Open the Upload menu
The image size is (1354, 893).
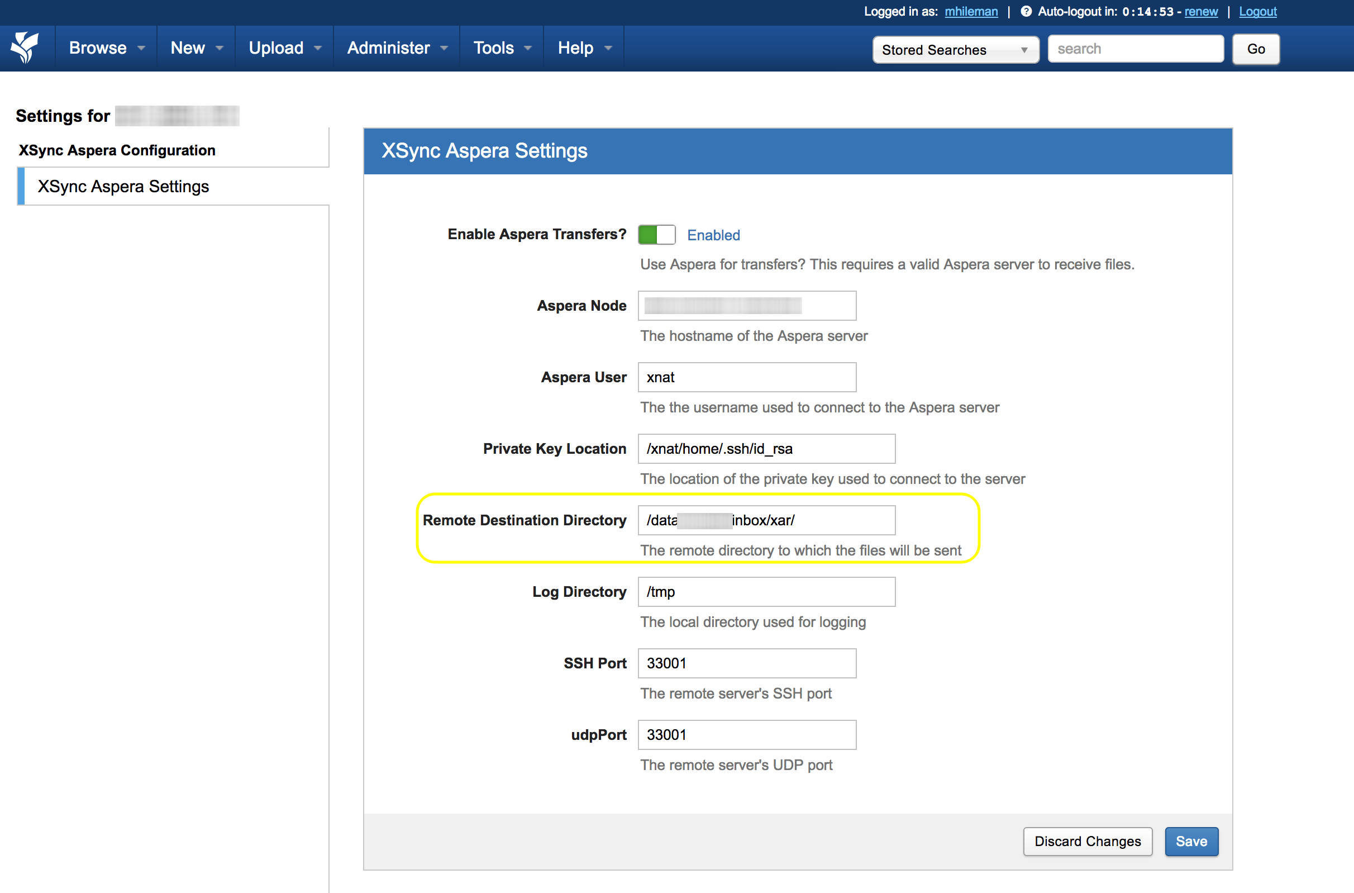tap(284, 48)
